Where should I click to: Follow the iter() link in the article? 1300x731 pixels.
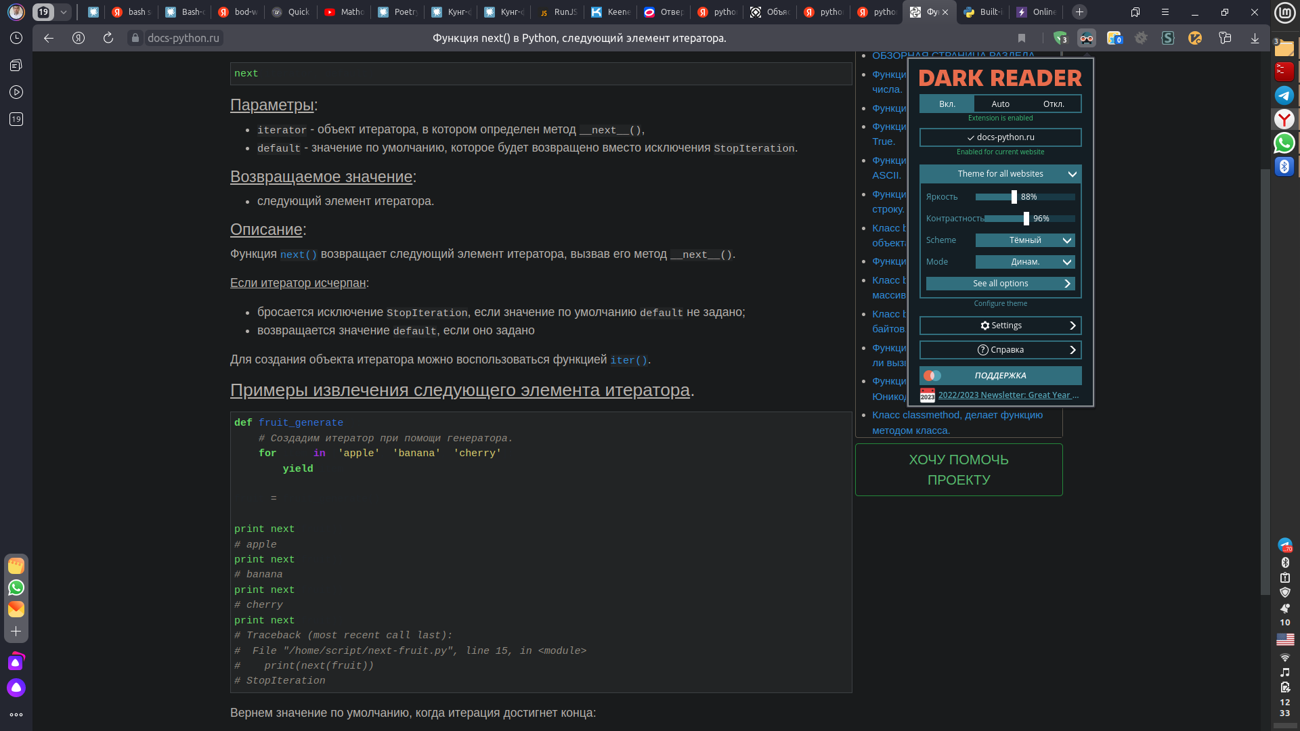628,360
